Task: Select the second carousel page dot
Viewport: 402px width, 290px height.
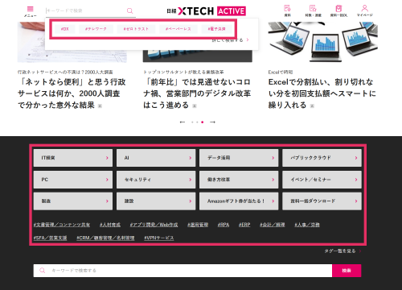Action: [197, 122]
